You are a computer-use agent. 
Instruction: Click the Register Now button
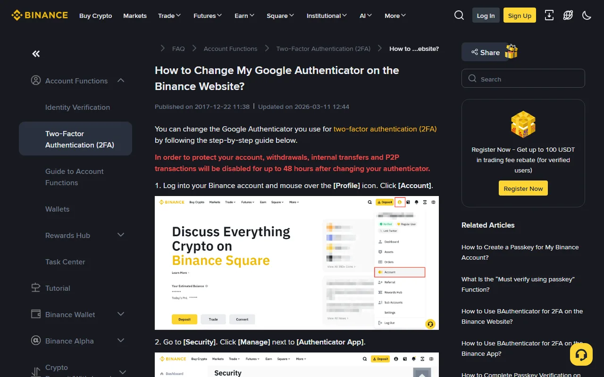coord(523,188)
